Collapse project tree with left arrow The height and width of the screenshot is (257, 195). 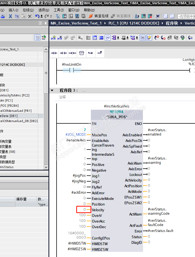(x=46, y=23)
